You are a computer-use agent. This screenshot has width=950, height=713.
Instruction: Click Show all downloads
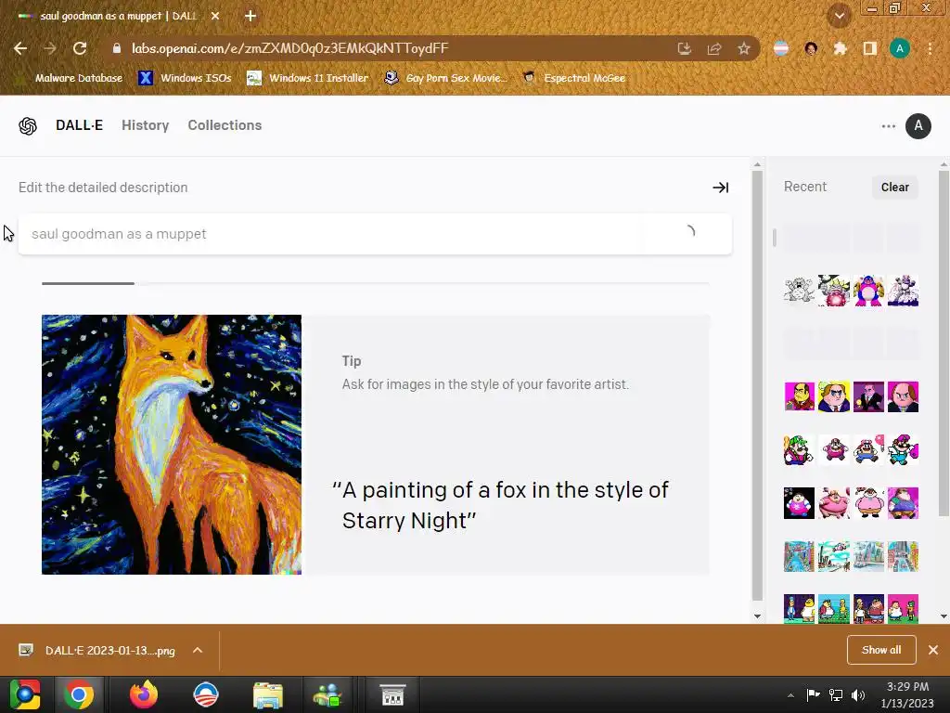point(881,650)
